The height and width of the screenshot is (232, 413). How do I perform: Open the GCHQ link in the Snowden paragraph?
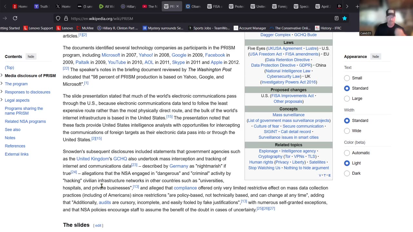[120, 159]
